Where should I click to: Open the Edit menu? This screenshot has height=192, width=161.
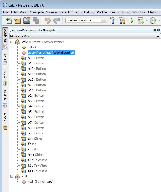14,12
